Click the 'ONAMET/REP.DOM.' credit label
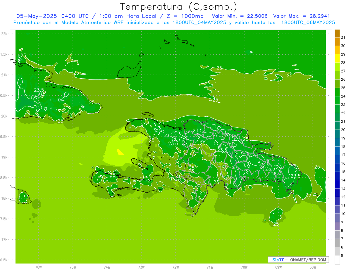The image size is (351, 271). tap(308, 260)
